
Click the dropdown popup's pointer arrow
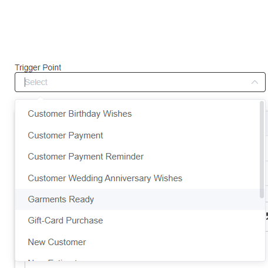coord(40,98)
